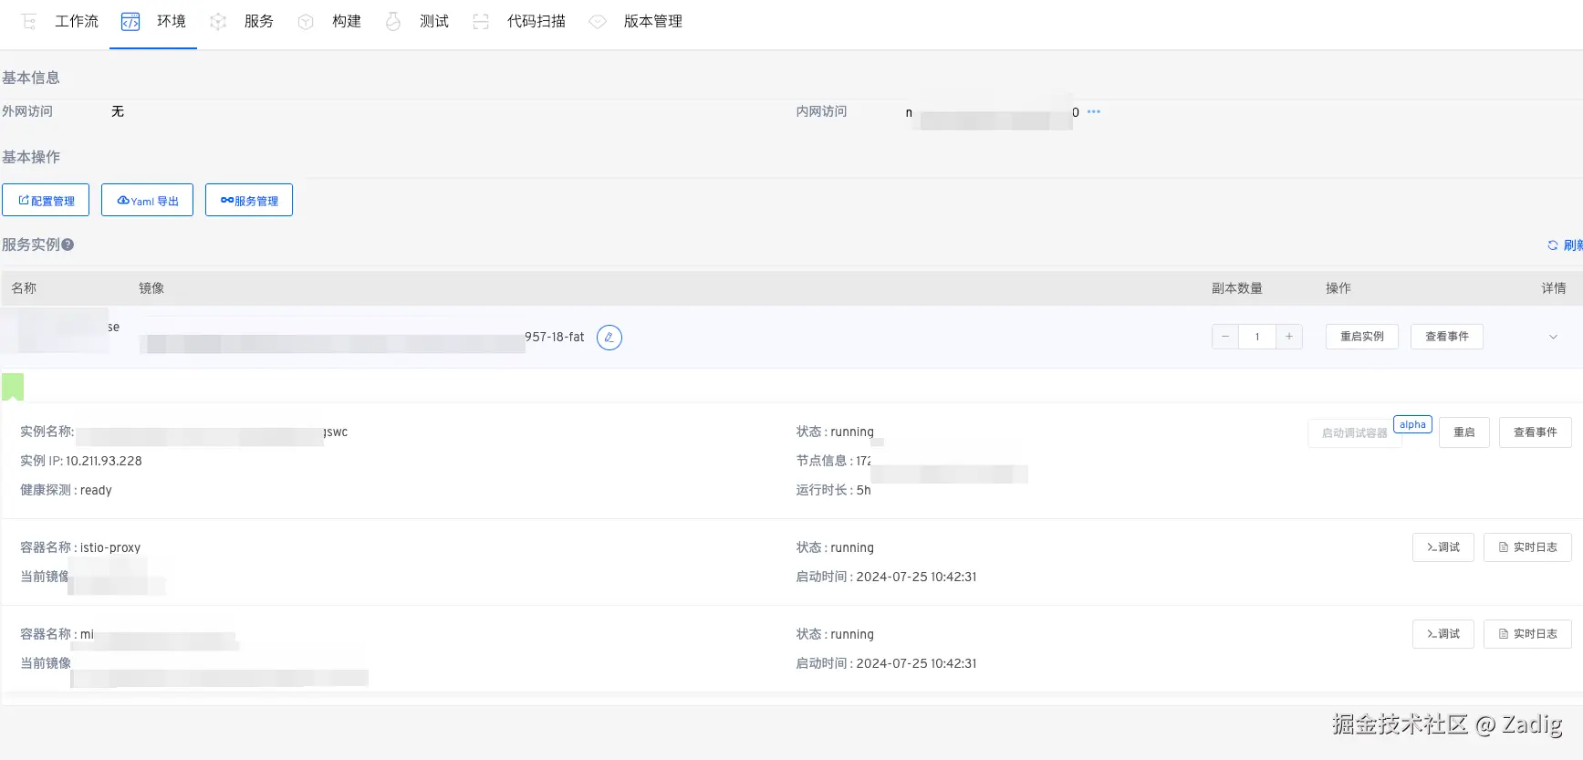Open the 工作流 tab

(77, 21)
